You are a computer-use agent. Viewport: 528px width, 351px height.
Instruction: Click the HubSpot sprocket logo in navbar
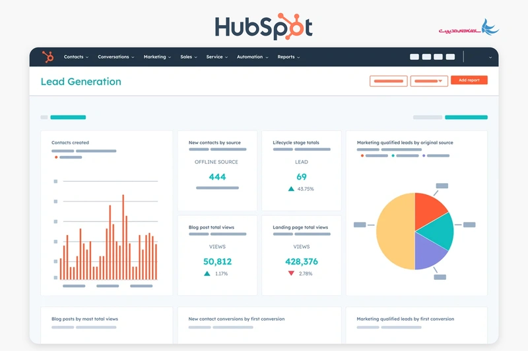tap(48, 57)
